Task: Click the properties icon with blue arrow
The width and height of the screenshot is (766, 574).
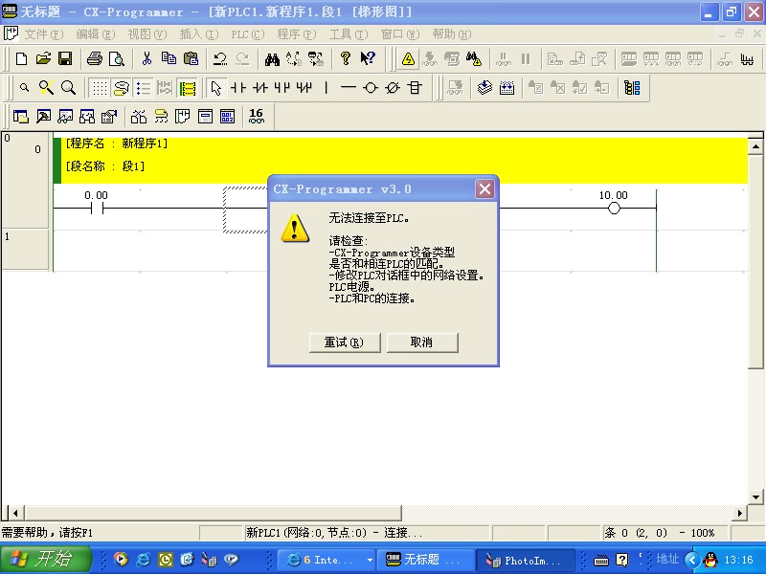Action: [x=109, y=117]
